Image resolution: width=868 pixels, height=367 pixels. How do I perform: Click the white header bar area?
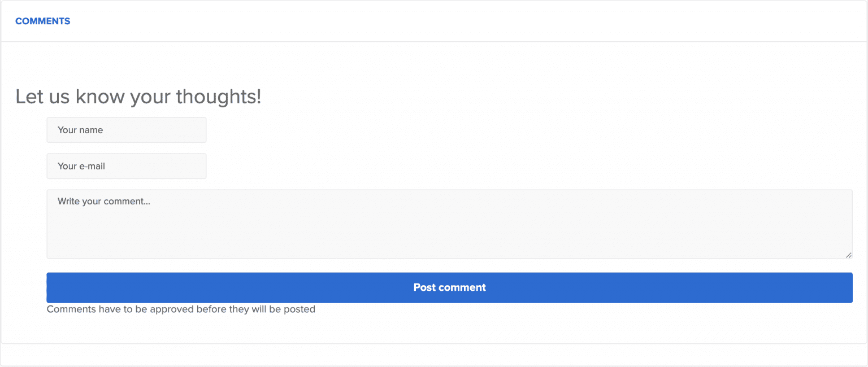pos(396,21)
